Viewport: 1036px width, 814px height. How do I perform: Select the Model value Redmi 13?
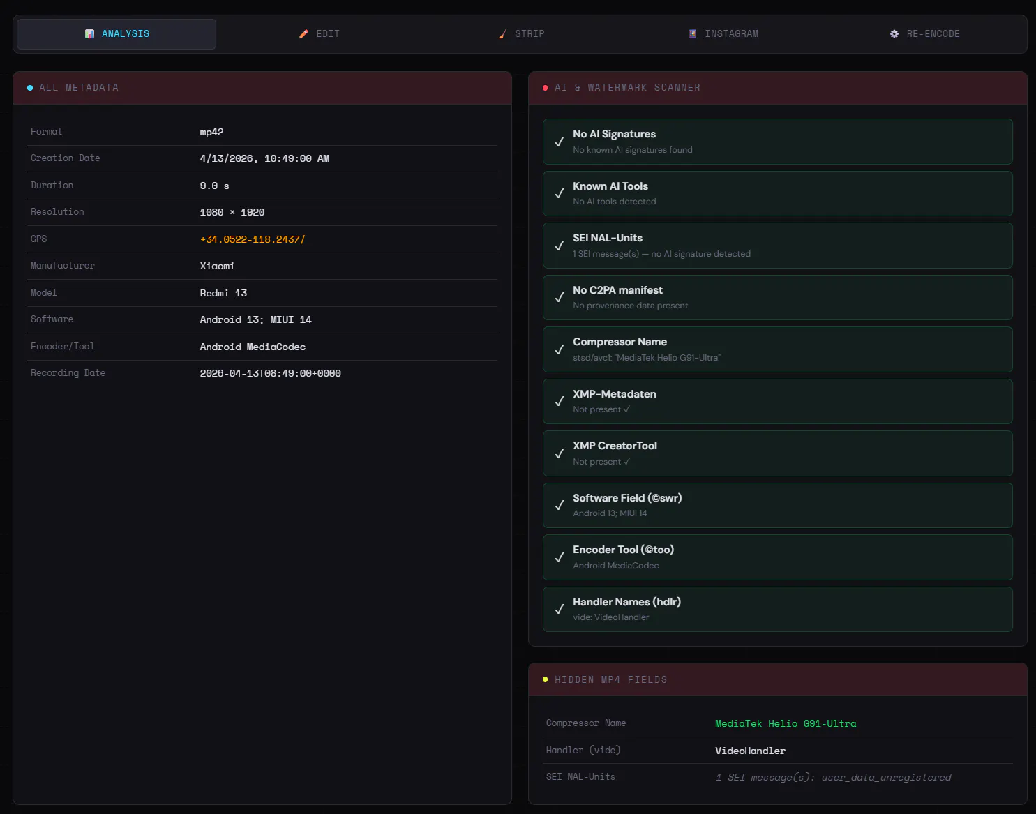point(223,293)
